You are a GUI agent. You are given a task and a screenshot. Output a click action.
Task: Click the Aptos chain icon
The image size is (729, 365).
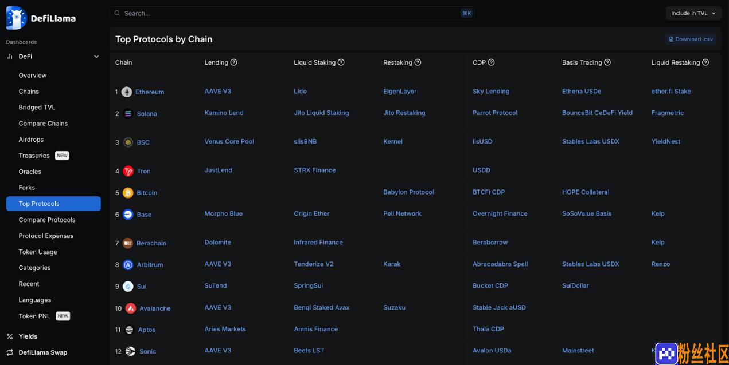coord(129,330)
